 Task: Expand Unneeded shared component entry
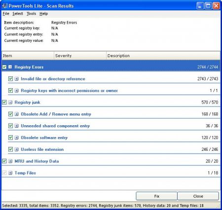tap(16, 126)
